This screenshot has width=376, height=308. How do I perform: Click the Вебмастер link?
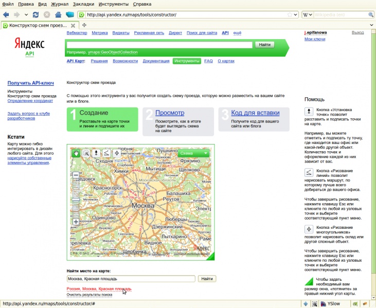point(77,33)
